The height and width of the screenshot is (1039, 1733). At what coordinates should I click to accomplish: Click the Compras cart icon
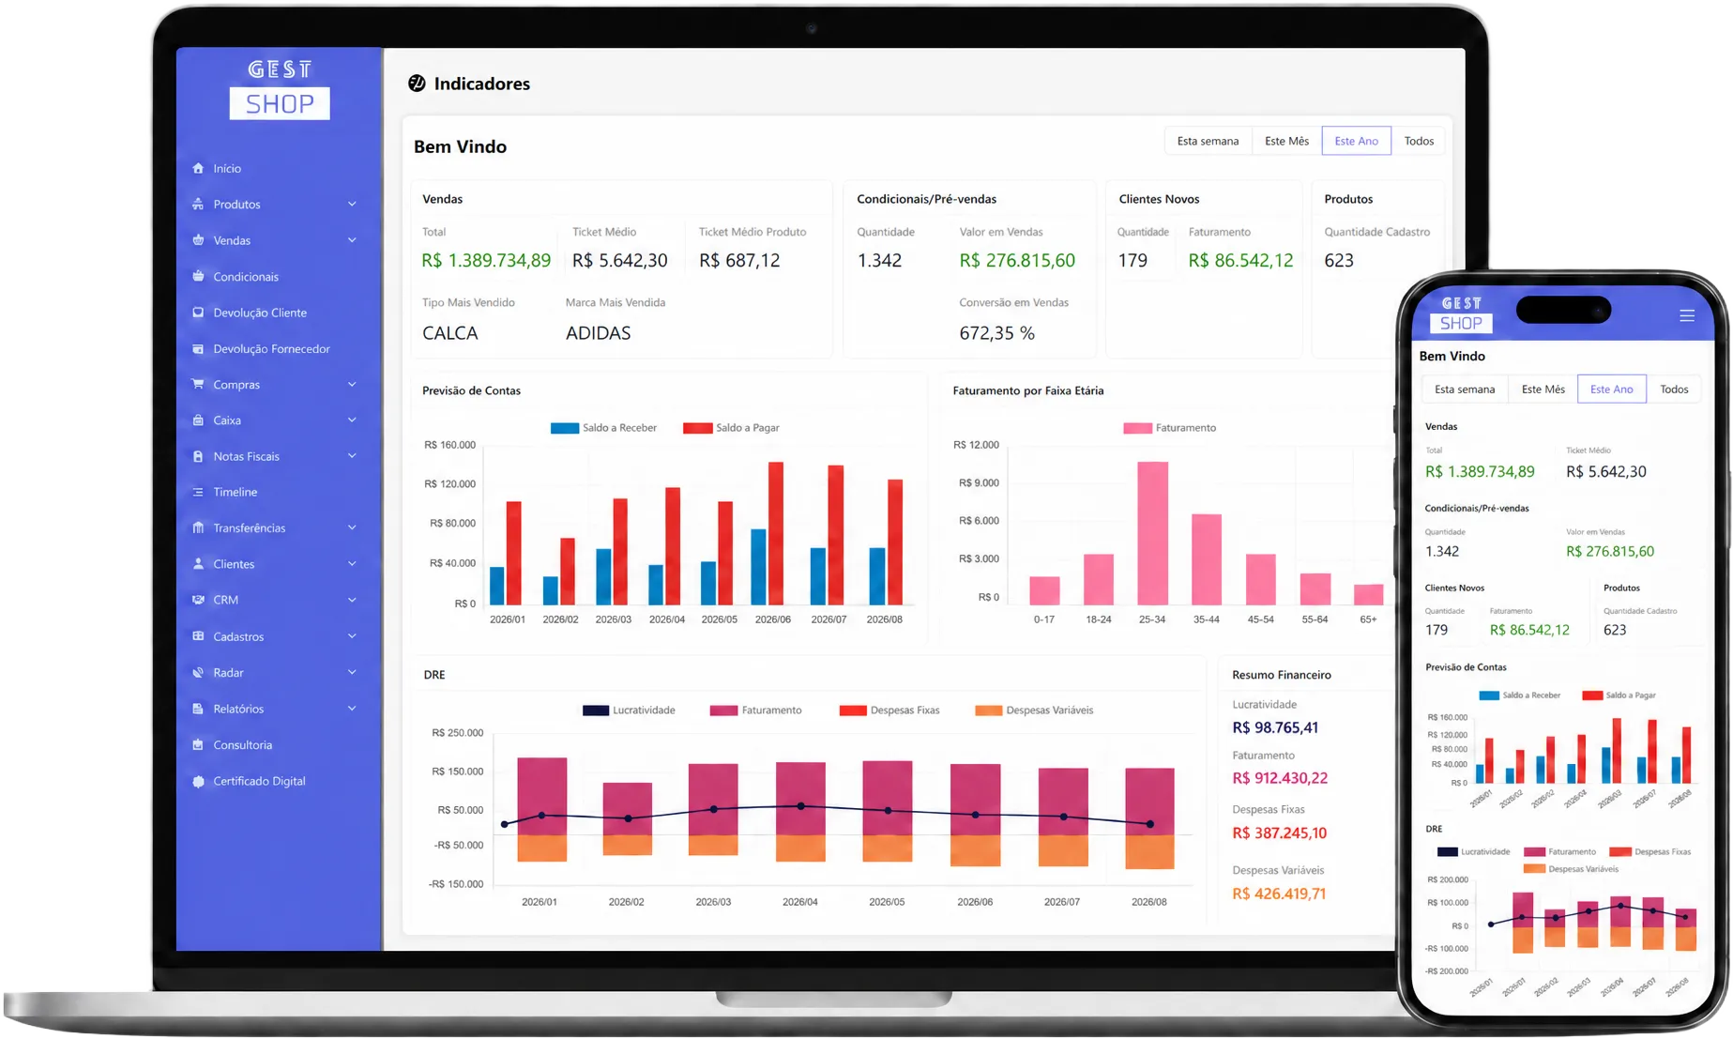point(198,384)
